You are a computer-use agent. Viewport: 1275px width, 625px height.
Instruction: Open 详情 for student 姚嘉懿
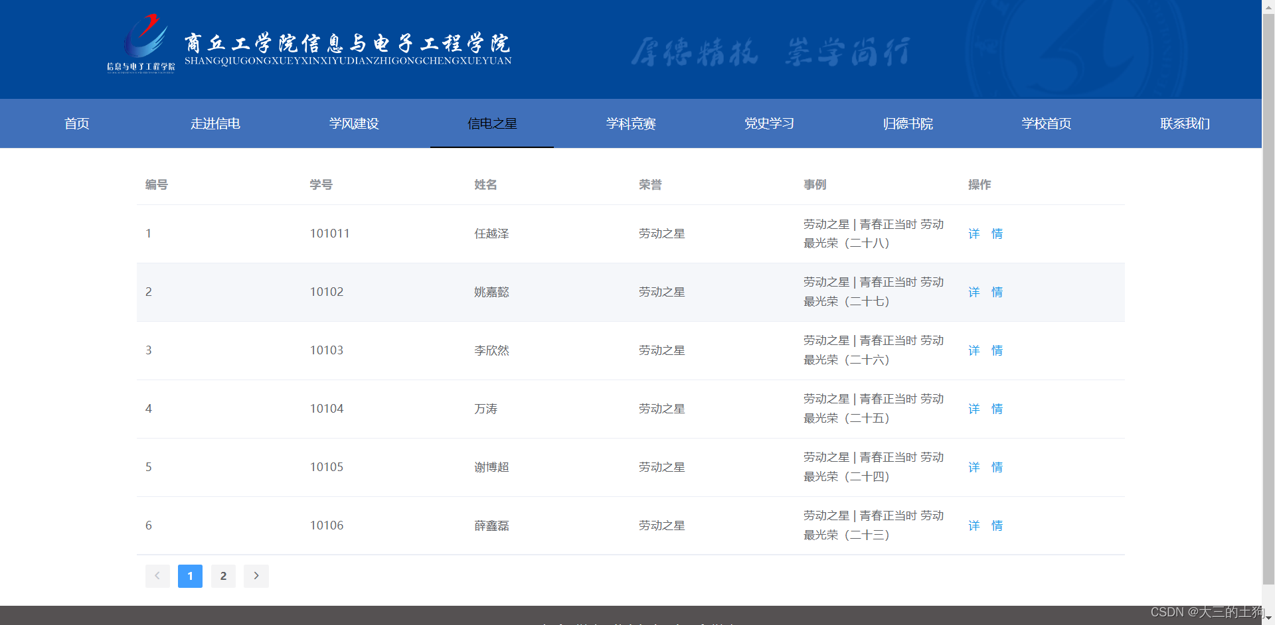[x=985, y=292]
